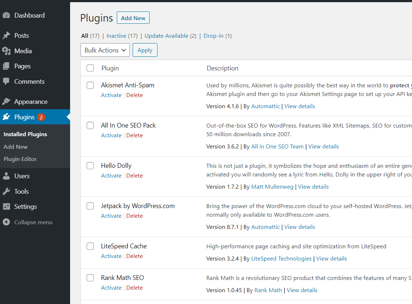This screenshot has height=304, width=412.
Task: Open the Media menu
Action: click(23, 51)
